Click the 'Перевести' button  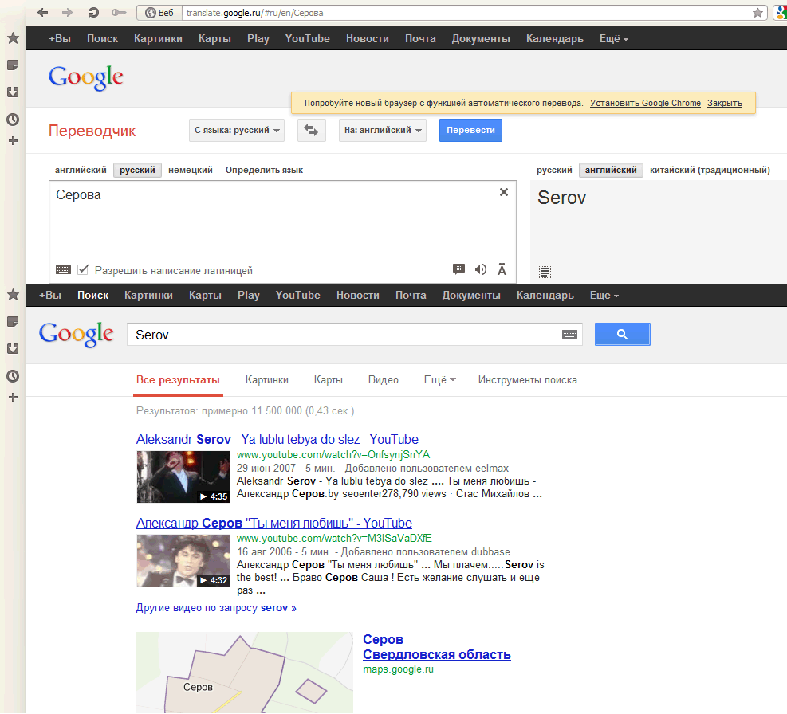pos(470,130)
